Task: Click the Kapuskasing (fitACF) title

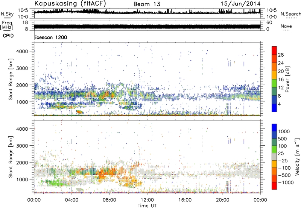Action: point(70,4)
